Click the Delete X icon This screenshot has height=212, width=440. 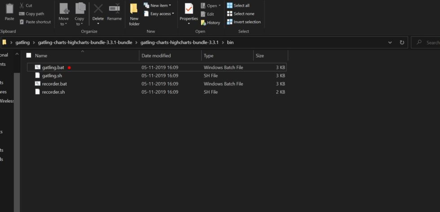click(x=98, y=10)
